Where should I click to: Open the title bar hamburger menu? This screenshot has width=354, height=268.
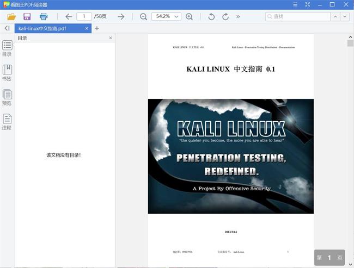pyautogui.click(x=295, y=4)
